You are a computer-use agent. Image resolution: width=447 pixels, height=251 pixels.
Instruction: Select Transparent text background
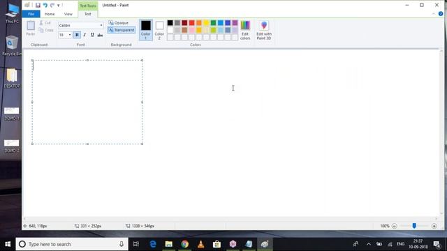pyautogui.click(x=122, y=30)
